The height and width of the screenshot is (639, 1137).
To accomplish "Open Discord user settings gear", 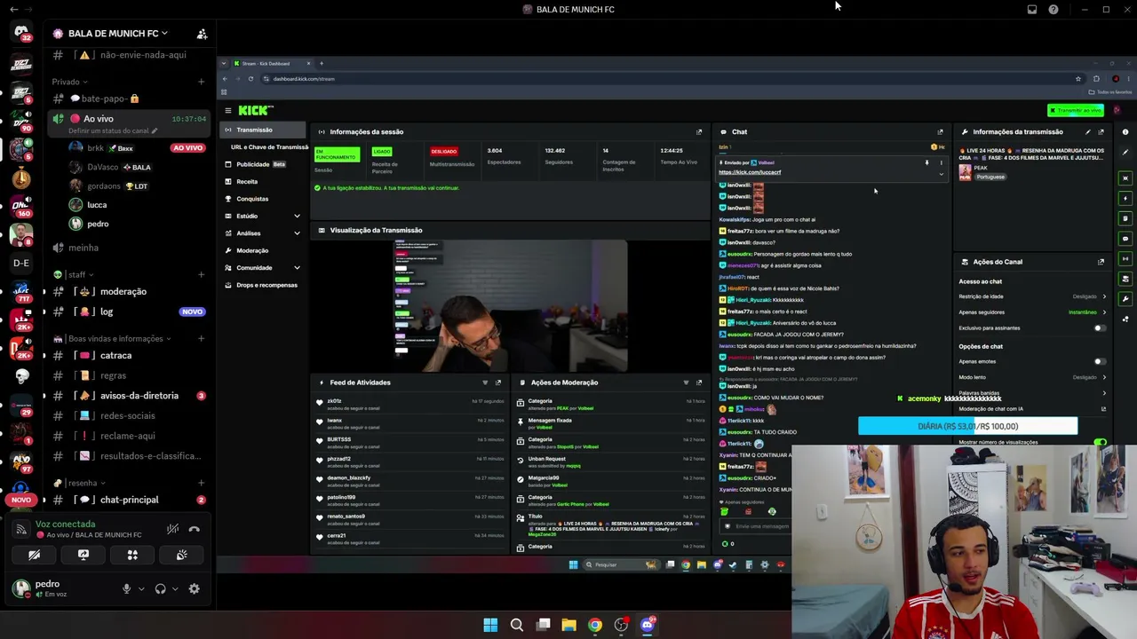I will tap(194, 588).
